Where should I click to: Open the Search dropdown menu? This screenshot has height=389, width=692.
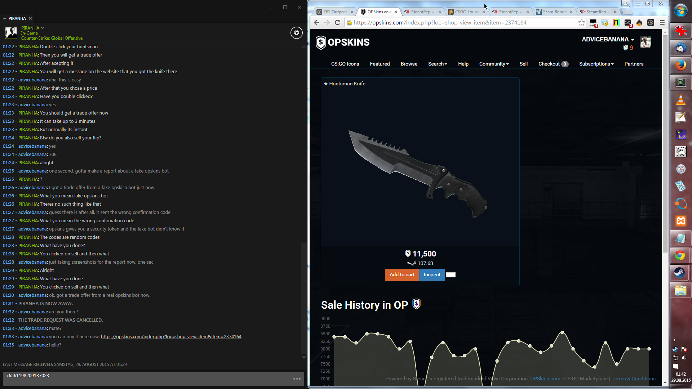[437, 64]
